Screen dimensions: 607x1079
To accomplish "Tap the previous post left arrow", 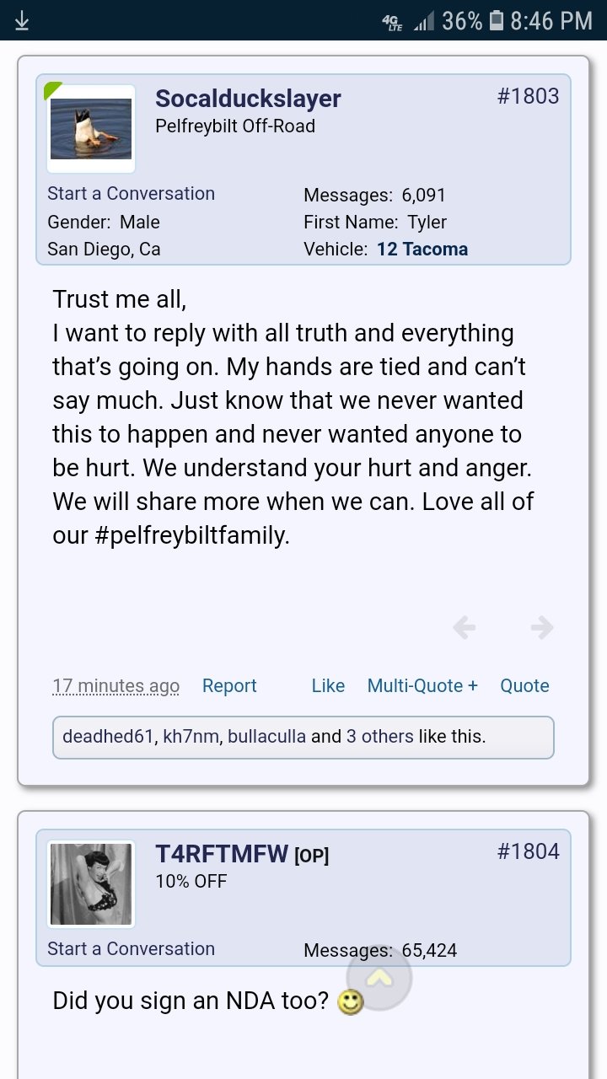I will 465,627.
